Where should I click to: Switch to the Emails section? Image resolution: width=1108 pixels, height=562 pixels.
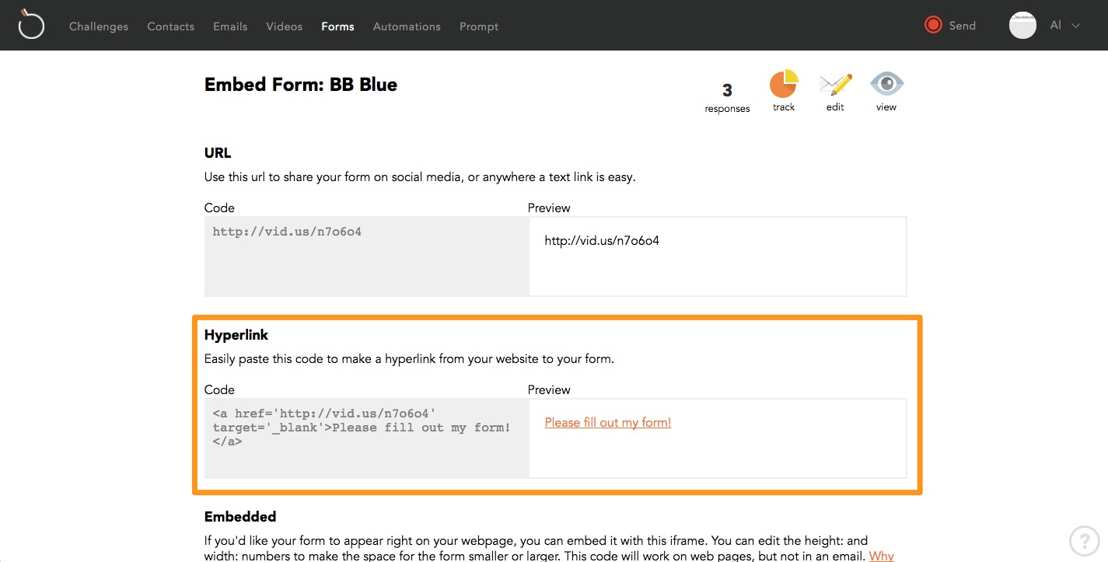click(x=230, y=26)
